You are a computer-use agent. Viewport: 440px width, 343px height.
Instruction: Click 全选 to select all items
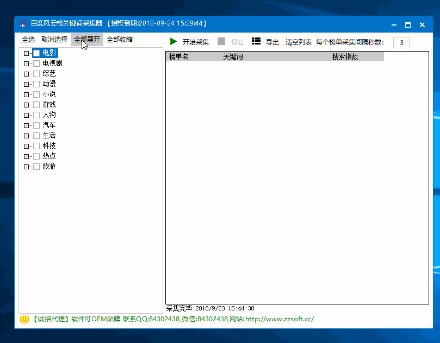(x=28, y=39)
